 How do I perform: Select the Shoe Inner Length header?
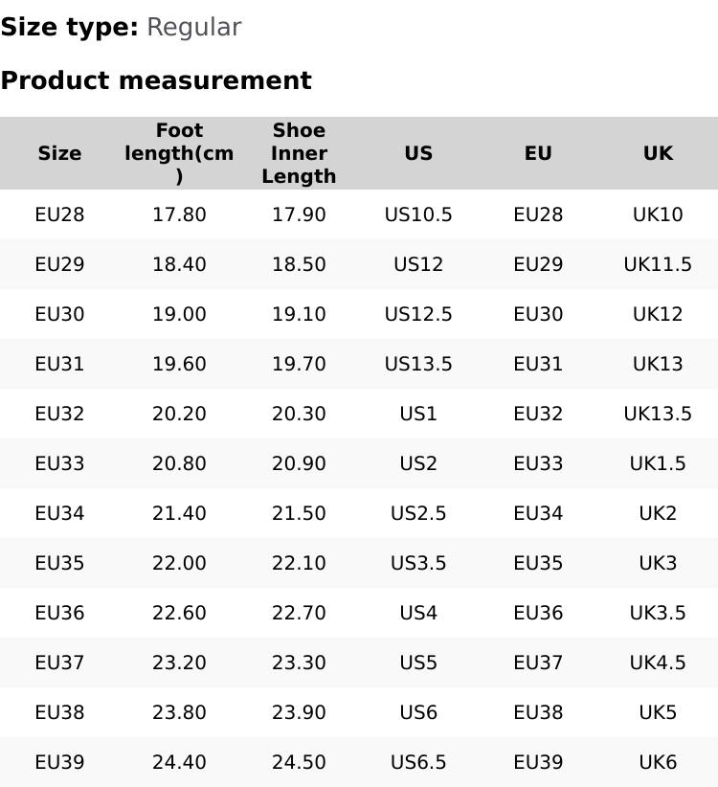299,153
